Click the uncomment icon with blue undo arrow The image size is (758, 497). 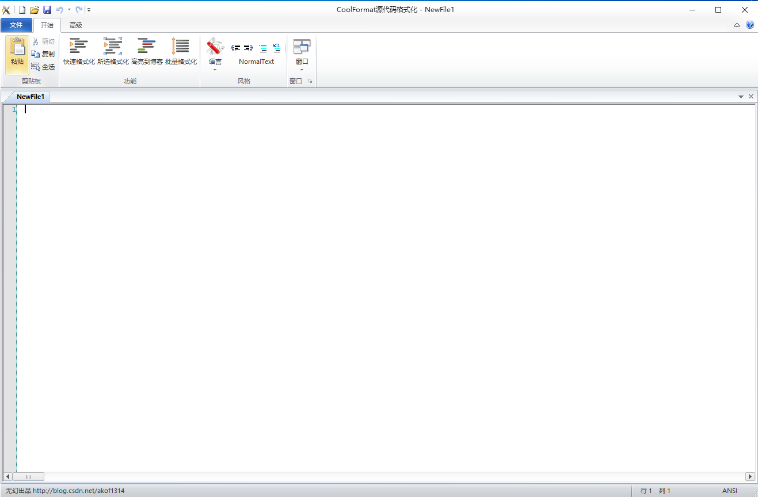click(277, 48)
